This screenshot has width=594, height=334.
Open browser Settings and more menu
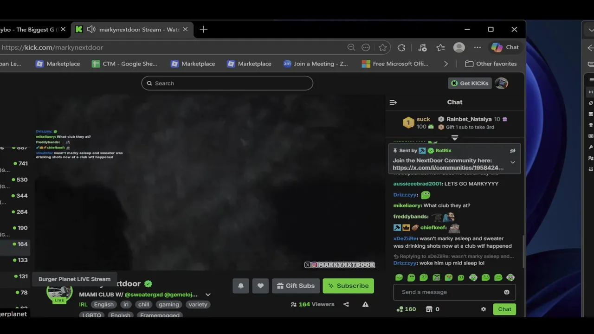477,47
